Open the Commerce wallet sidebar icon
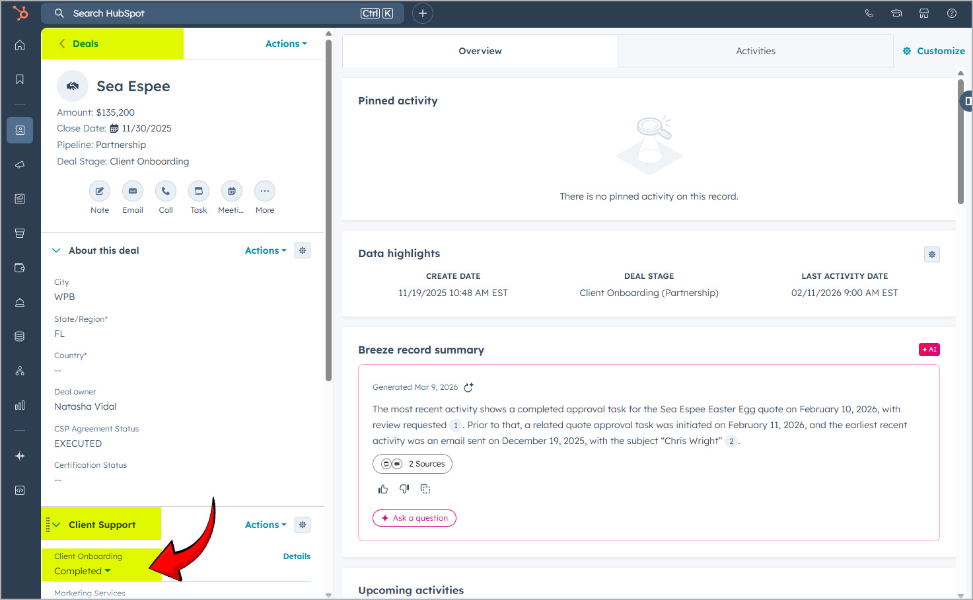Image resolution: width=973 pixels, height=600 pixels. (20, 268)
